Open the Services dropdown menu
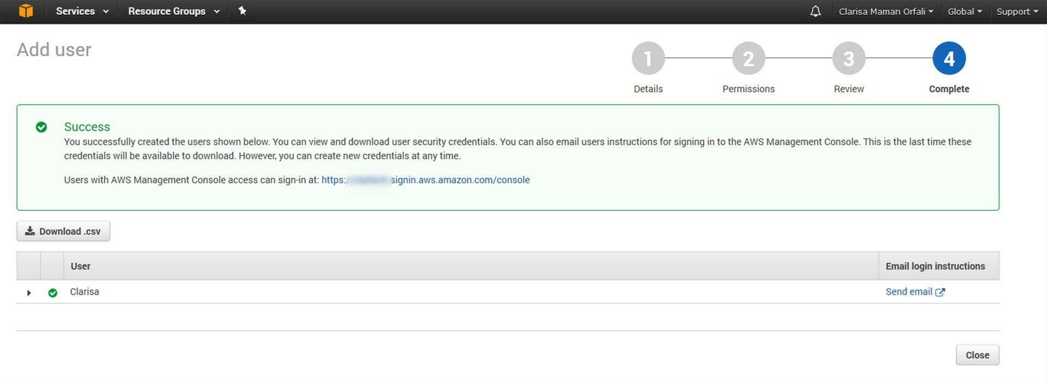 tap(82, 11)
